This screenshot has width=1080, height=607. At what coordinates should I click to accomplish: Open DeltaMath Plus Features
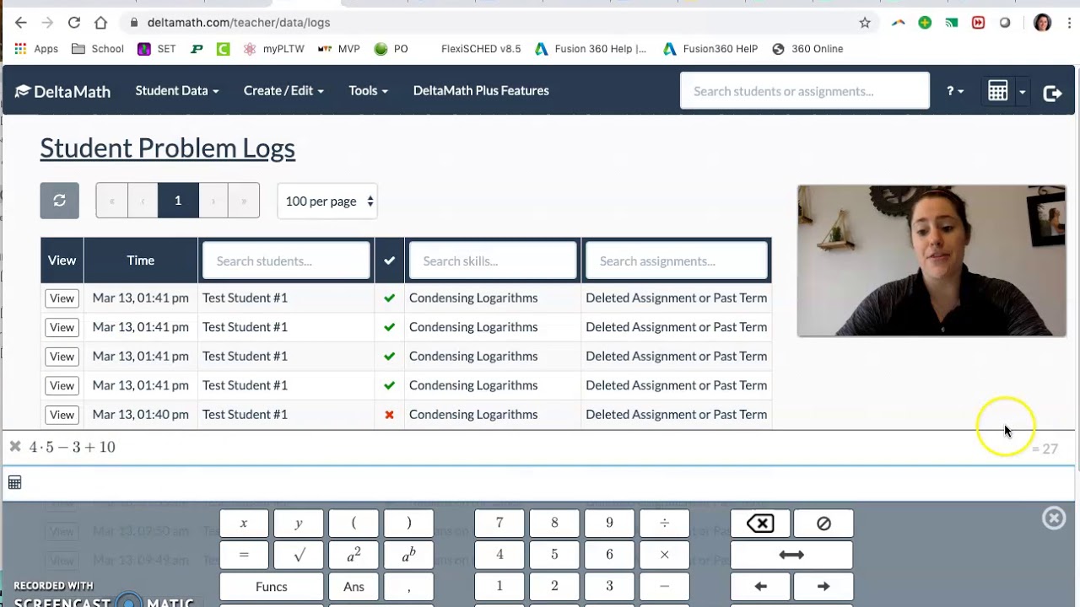[481, 90]
